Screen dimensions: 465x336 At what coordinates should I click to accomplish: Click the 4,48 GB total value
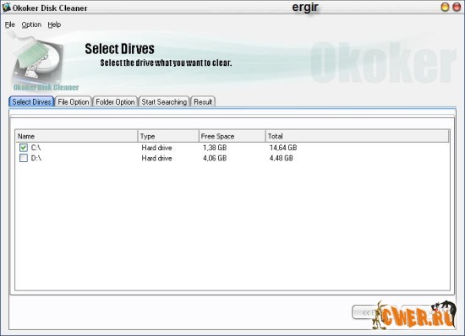[282, 158]
